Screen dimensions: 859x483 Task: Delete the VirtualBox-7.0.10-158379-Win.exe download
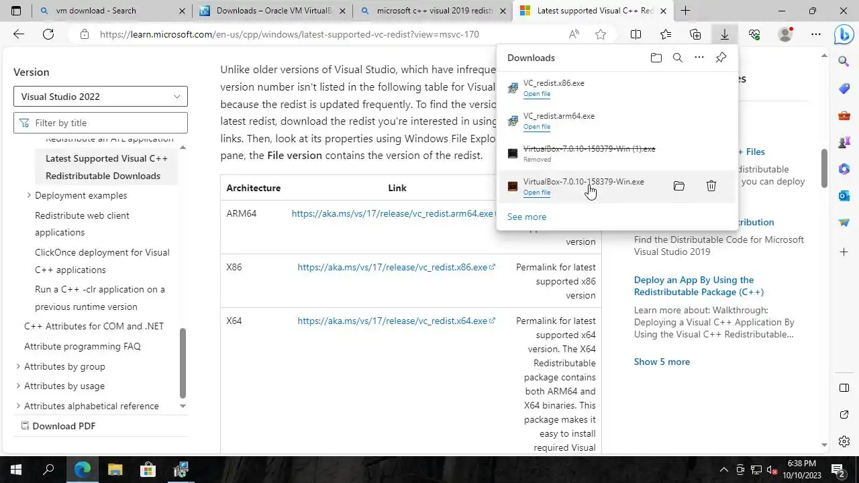711,186
